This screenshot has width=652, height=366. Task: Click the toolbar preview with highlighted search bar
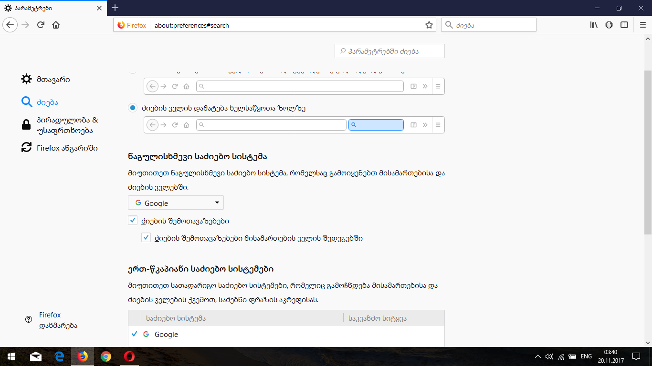(294, 125)
